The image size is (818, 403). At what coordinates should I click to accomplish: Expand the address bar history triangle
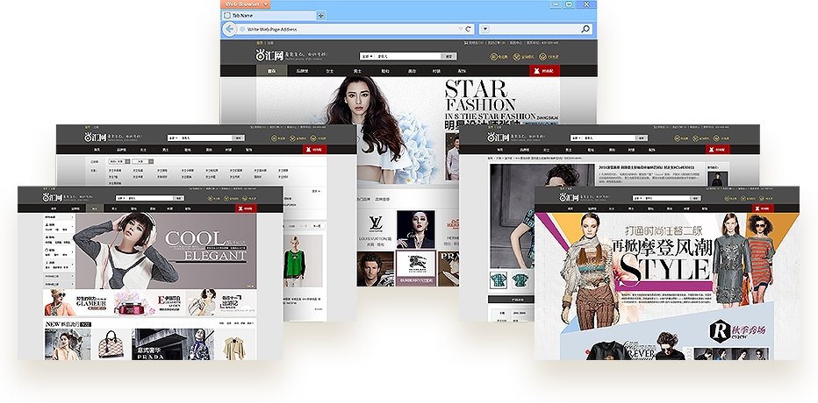click(x=460, y=29)
